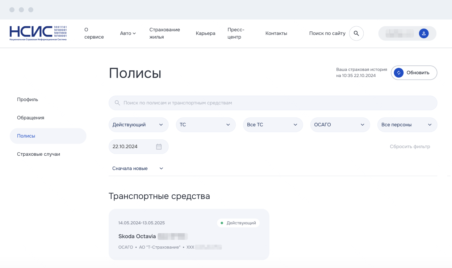Image resolution: width=452 pixels, height=268 pixels.
Task: Select Страховые случаи in sidebar
Action: [x=38, y=154]
